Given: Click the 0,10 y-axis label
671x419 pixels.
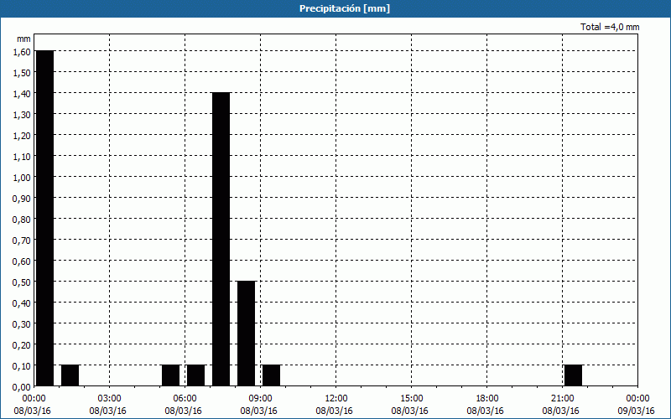Looking at the screenshot, I should tap(22, 365).
